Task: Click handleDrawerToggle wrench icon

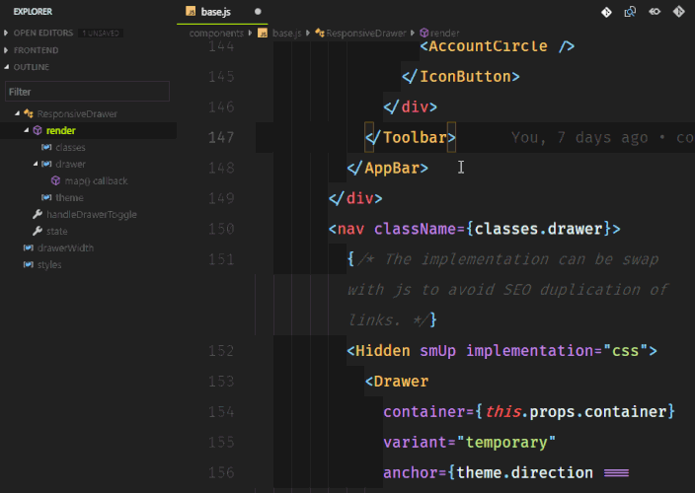Action: (x=38, y=214)
